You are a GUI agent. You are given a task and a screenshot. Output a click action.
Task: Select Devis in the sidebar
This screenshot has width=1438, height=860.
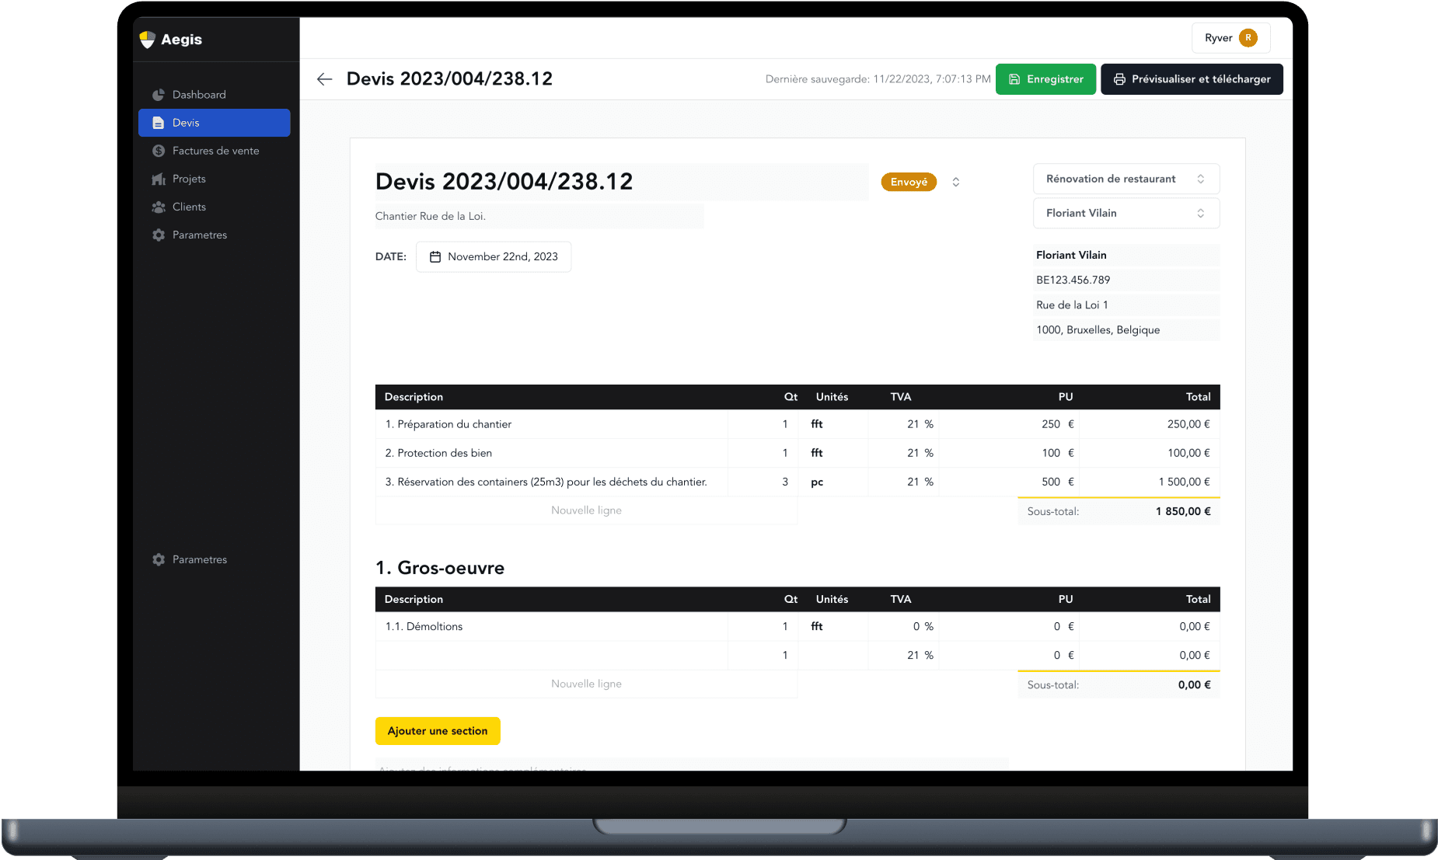(214, 123)
